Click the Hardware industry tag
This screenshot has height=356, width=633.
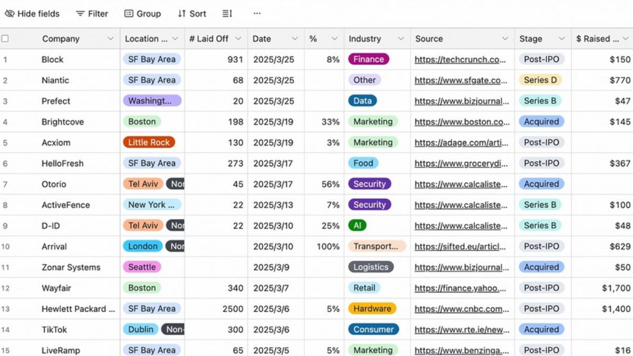(x=372, y=309)
